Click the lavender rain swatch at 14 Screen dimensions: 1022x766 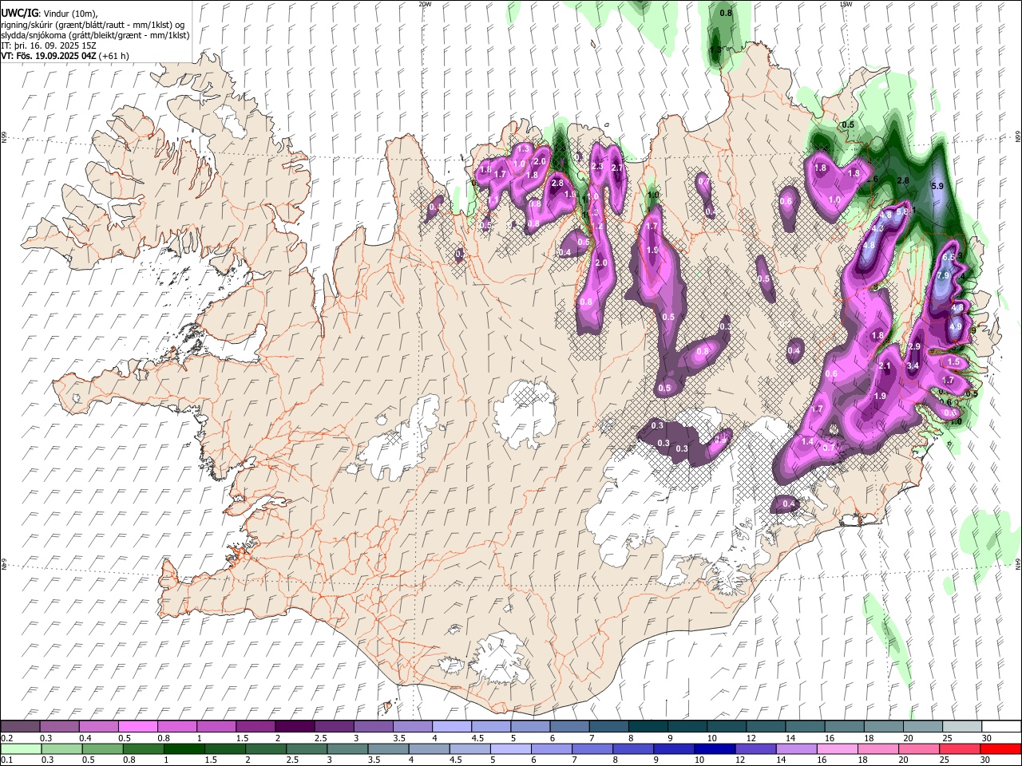click(x=795, y=748)
